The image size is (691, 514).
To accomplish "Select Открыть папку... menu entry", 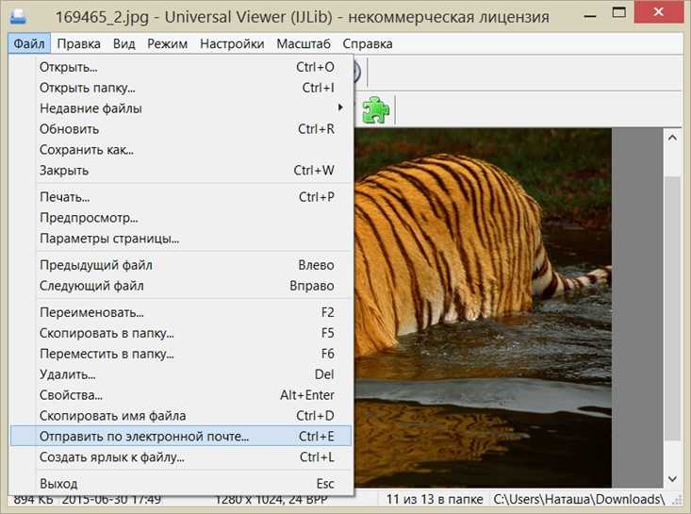I will (x=181, y=88).
